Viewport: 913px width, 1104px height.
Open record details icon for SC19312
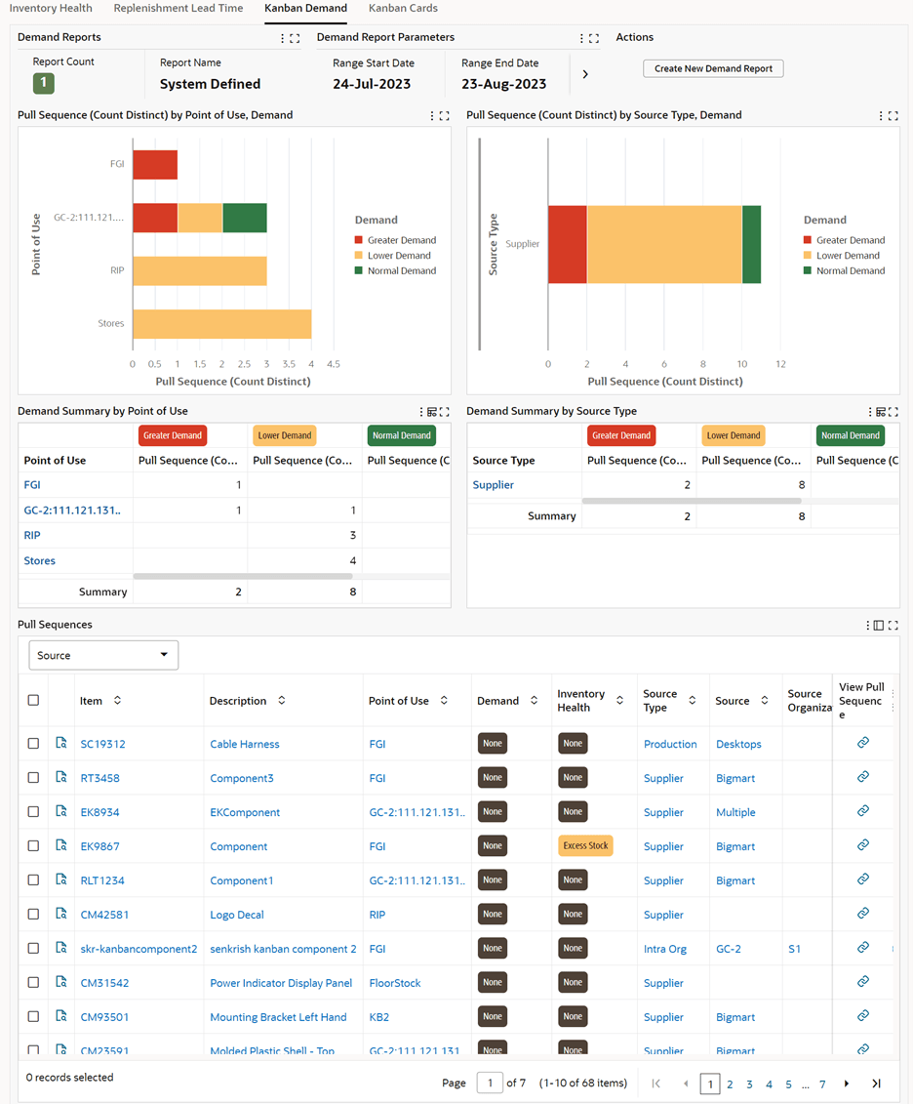click(61, 743)
